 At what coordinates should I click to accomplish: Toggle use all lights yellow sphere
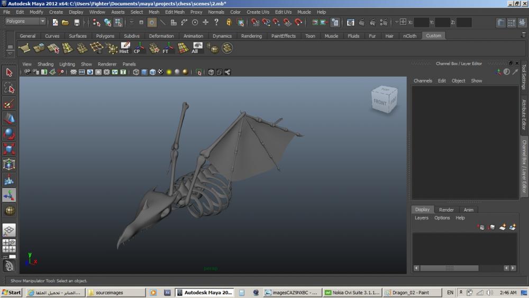coord(169,72)
